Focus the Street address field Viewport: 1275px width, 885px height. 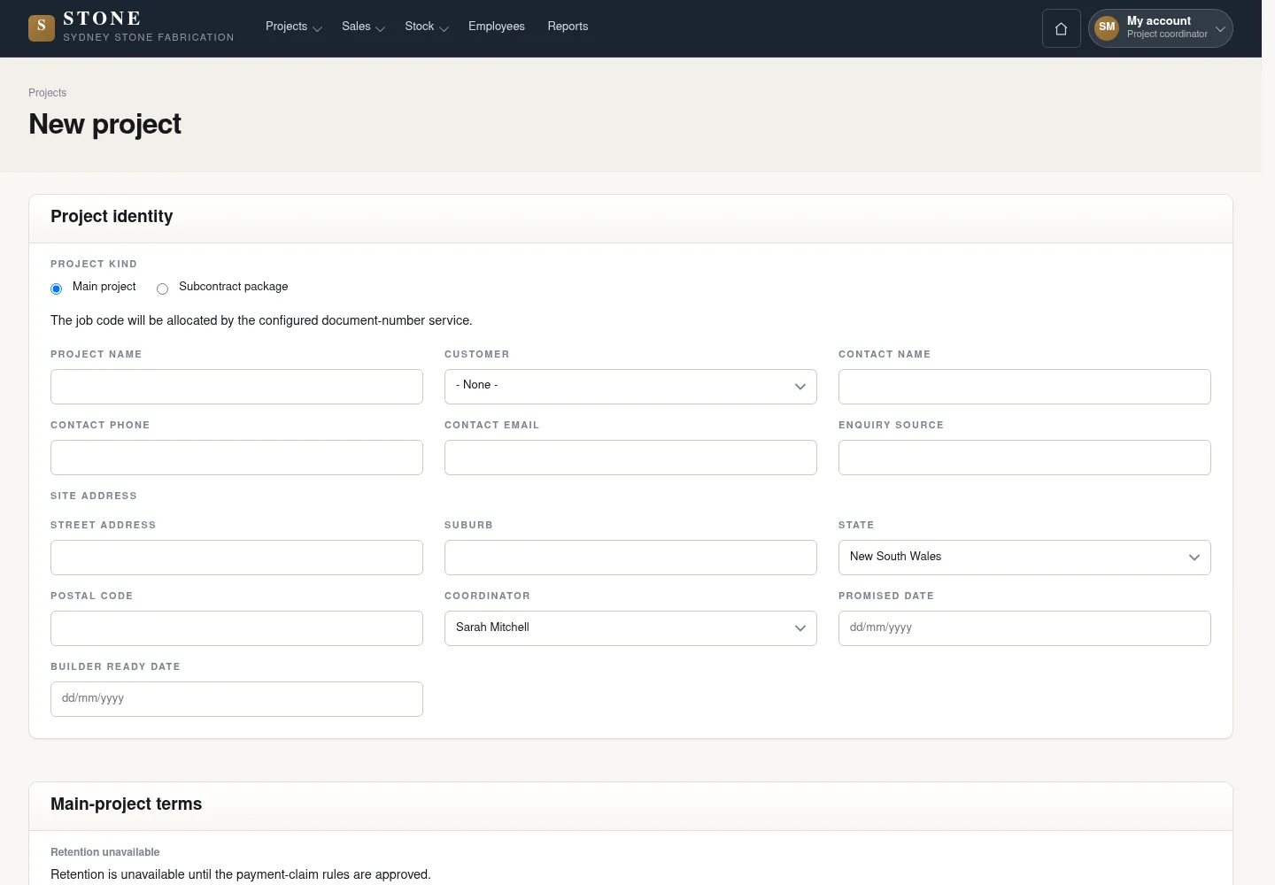click(x=236, y=558)
